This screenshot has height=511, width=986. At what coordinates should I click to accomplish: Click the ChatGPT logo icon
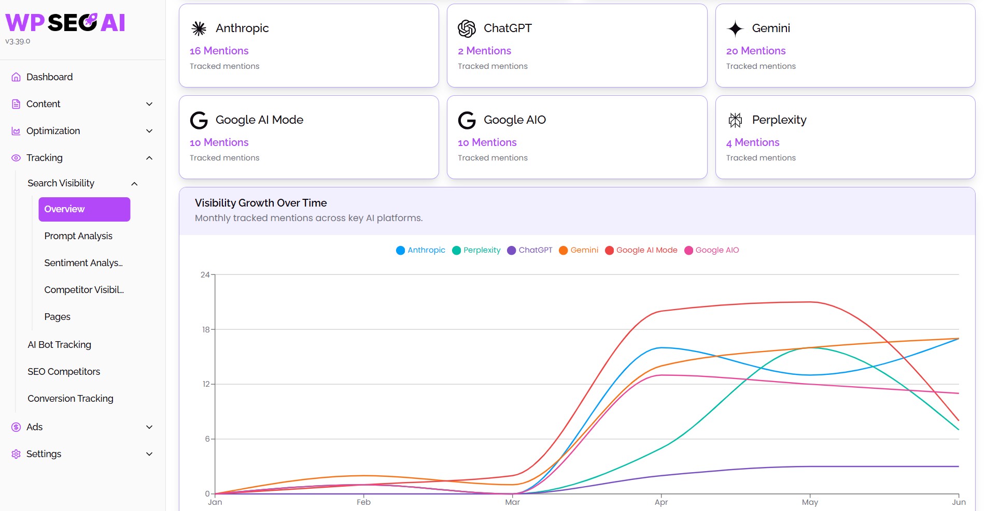point(467,28)
